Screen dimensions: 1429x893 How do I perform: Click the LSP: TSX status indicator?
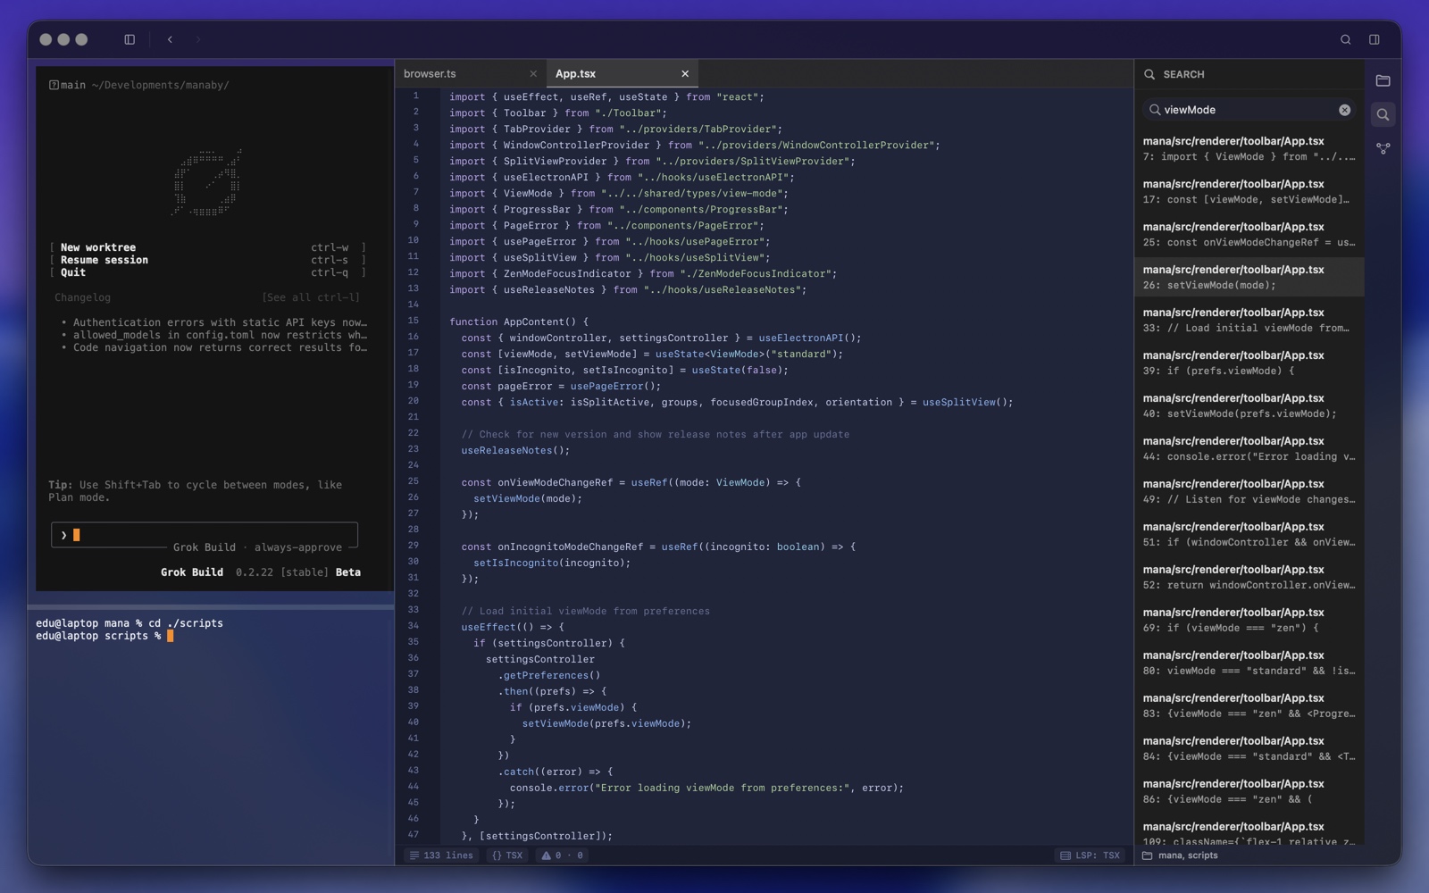pos(1090,855)
